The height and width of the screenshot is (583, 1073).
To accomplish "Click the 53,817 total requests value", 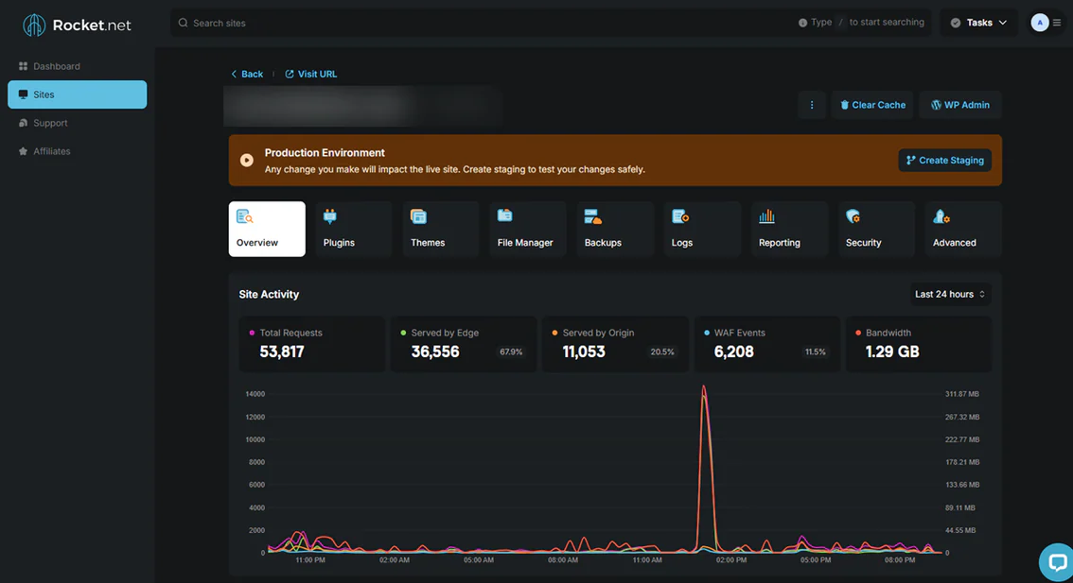I will click(282, 352).
